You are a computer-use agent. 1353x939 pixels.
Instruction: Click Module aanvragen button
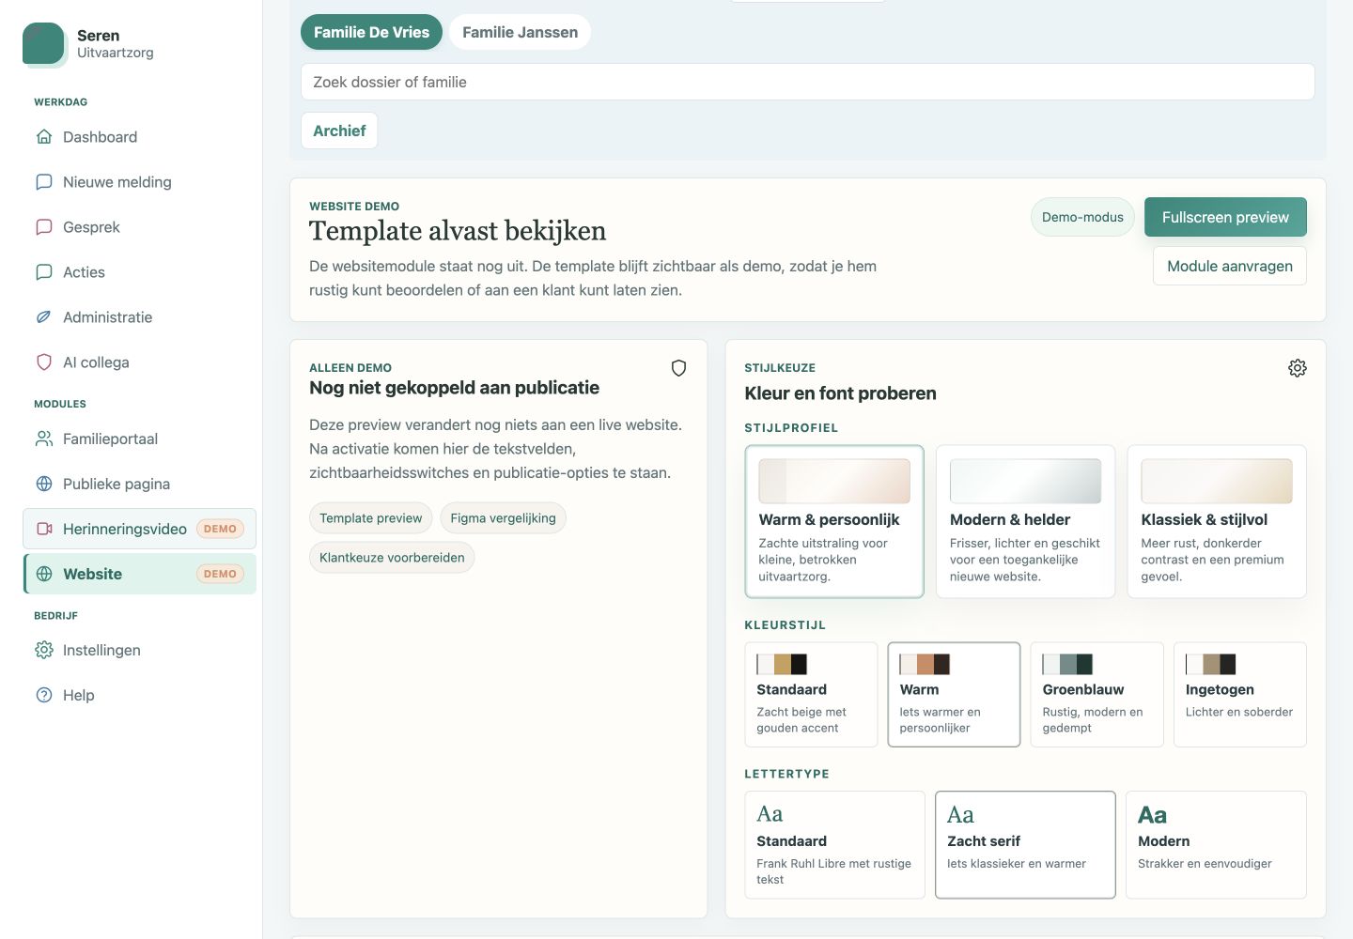coord(1229,266)
